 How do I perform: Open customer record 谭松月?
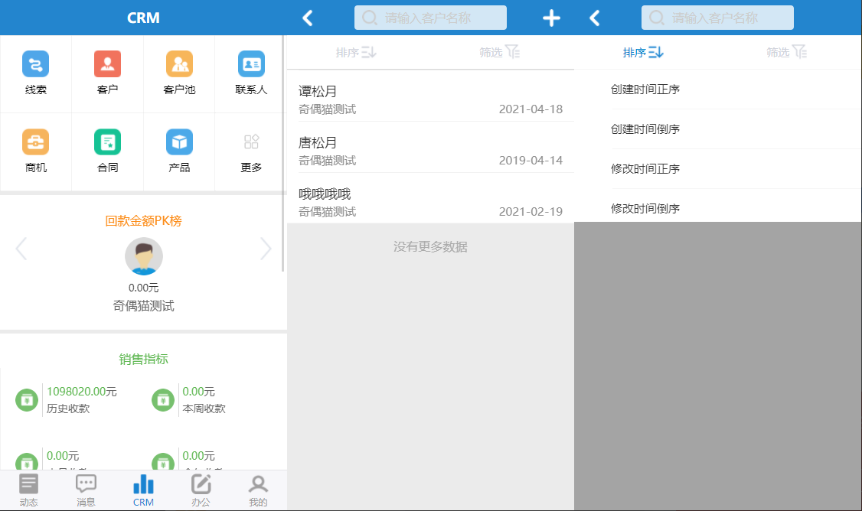pos(430,99)
